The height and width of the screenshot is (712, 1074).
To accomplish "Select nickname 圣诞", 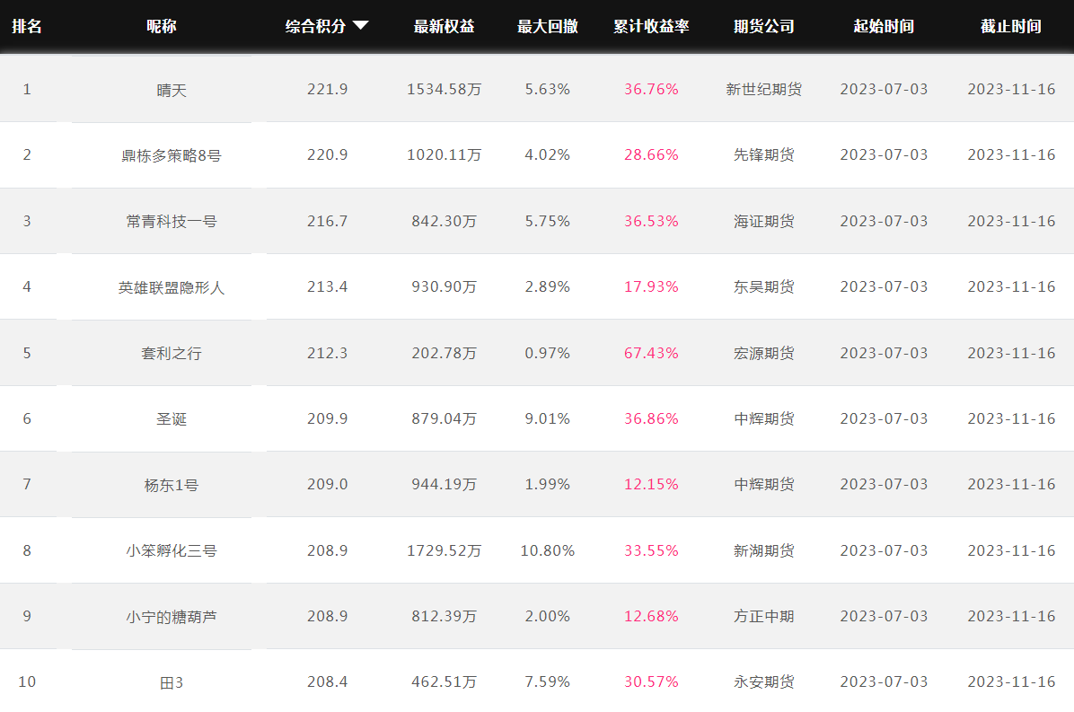I will 172,419.
